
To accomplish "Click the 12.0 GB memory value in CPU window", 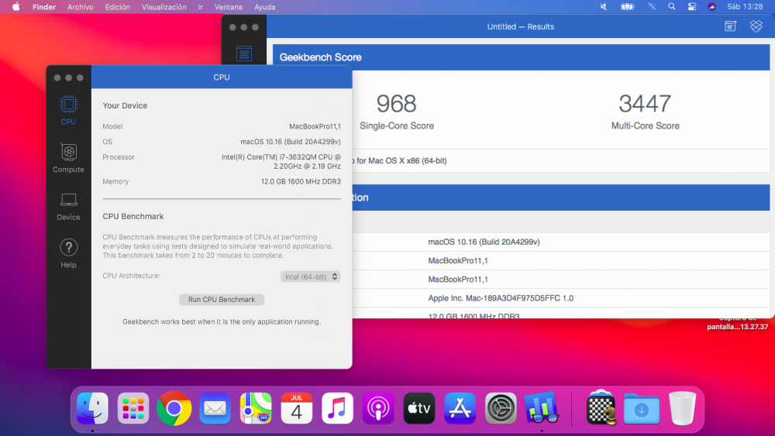I will (301, 182).
